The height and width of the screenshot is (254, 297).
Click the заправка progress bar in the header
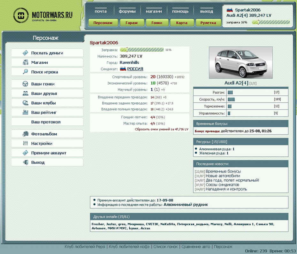271,22
